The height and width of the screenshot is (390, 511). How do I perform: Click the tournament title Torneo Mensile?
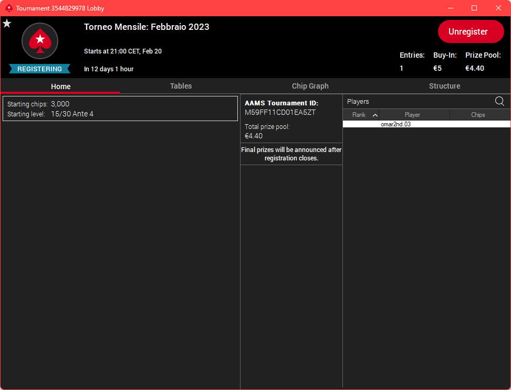[147, 27]
